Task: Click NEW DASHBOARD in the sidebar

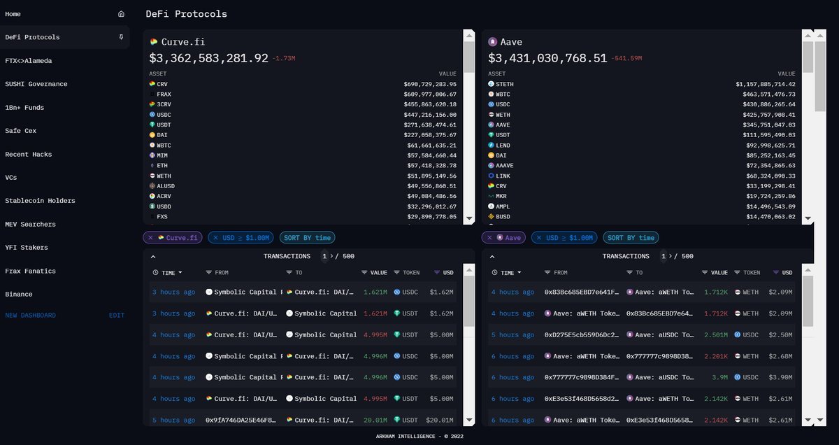Action: pyautogui.click(x=31, y=316)
